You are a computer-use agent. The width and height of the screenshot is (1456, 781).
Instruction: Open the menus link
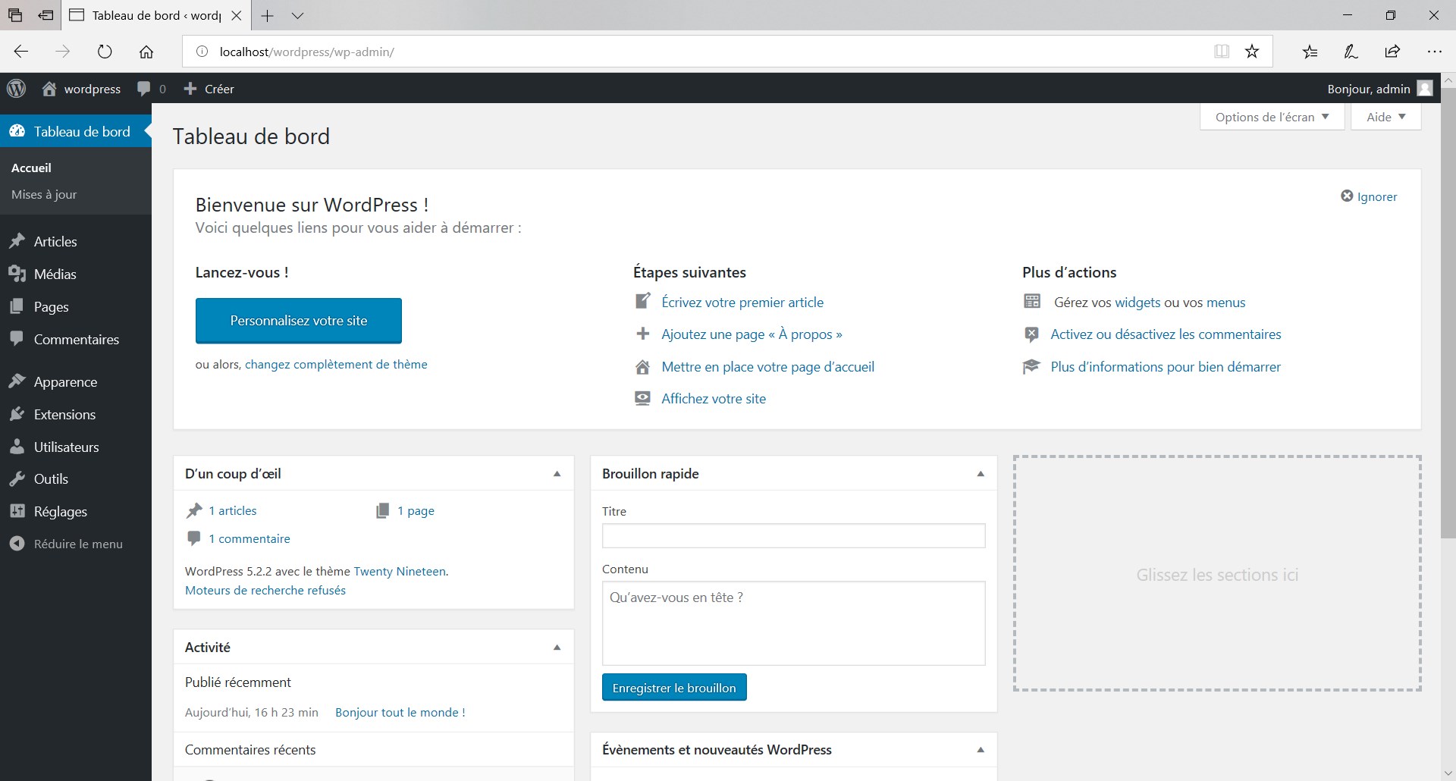click(x=1226, y=302)
